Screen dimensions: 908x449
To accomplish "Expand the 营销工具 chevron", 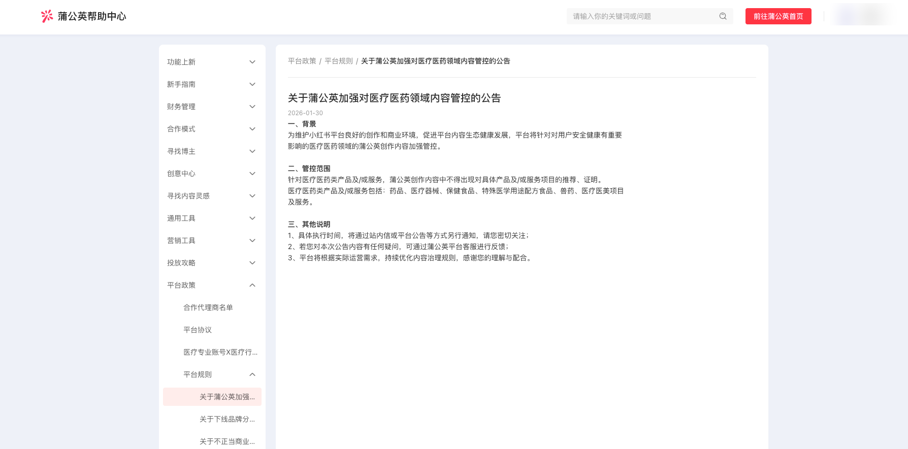I will (252, 240).
